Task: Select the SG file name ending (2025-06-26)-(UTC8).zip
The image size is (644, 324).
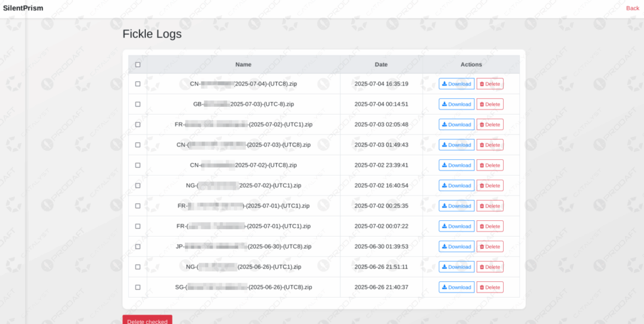Action: [x=243, y=287]
